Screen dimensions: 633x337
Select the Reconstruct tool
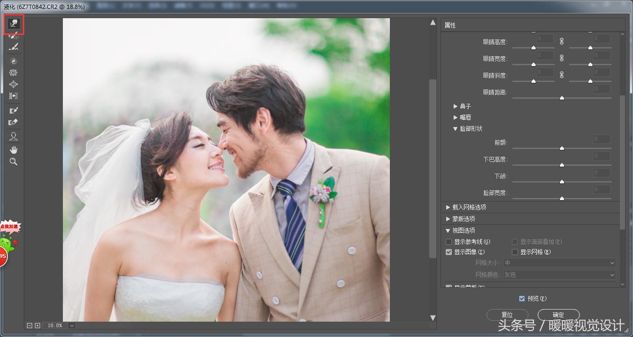click(14, 35)
